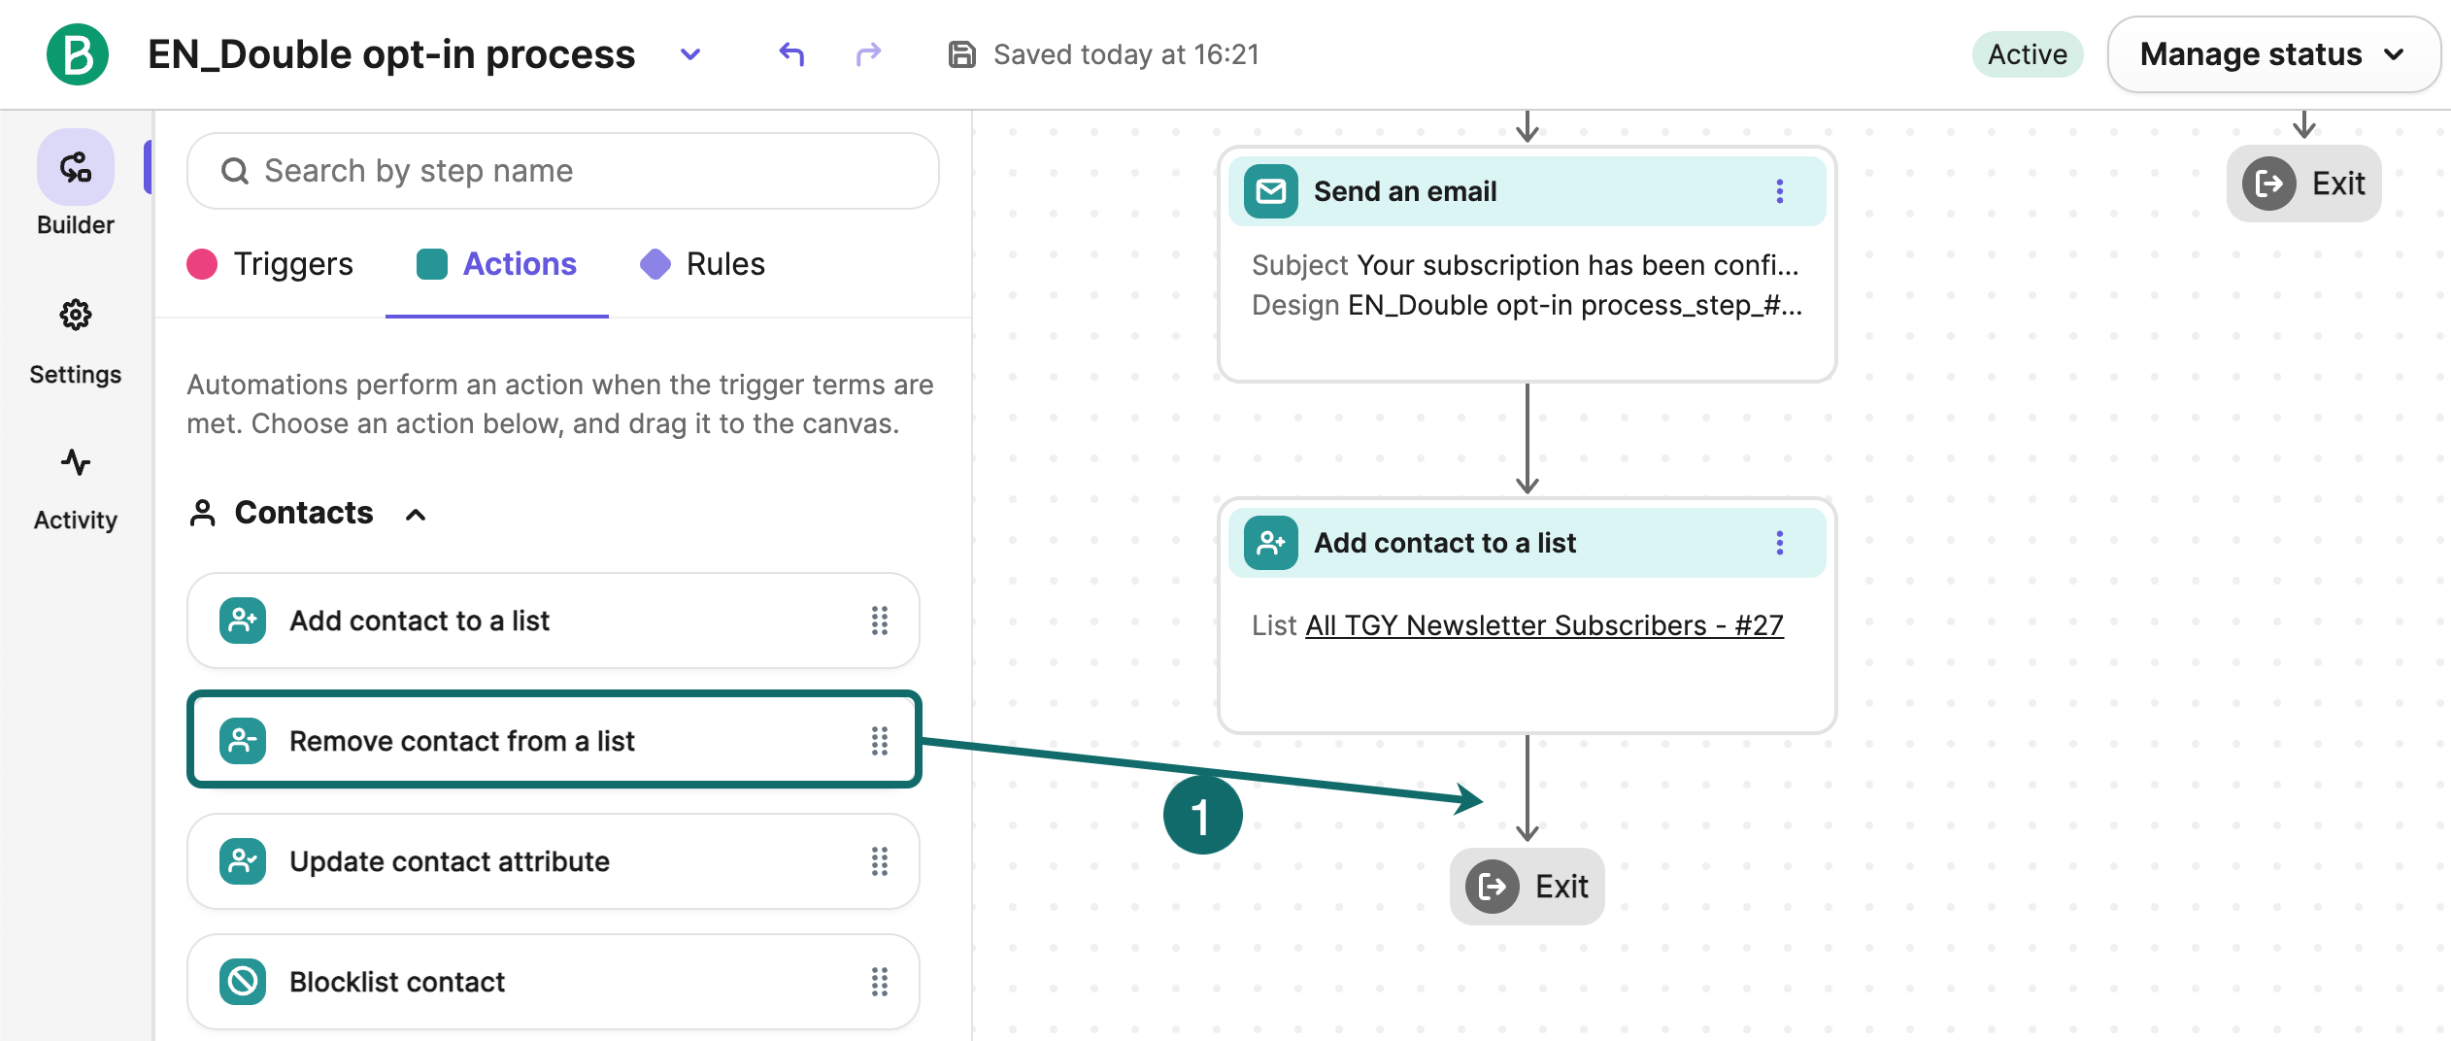The width and height of the screenshot is (2451, 1041).
Task: Open Send an email step options menu
Action: point(1779,191)
